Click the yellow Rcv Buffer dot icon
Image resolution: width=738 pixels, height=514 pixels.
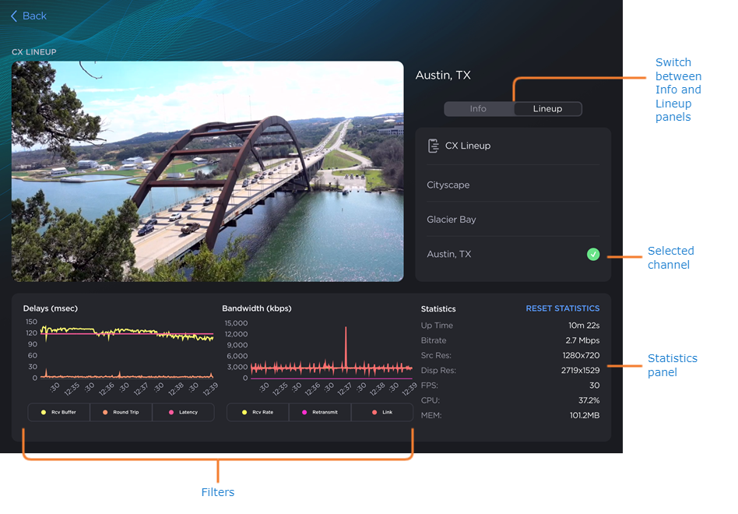44,411
